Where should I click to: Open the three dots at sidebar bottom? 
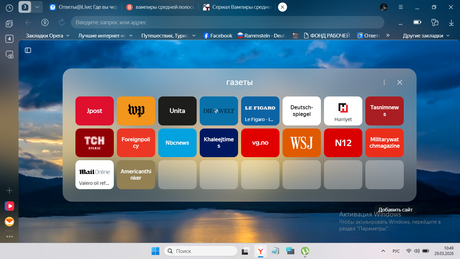point(9,236)
